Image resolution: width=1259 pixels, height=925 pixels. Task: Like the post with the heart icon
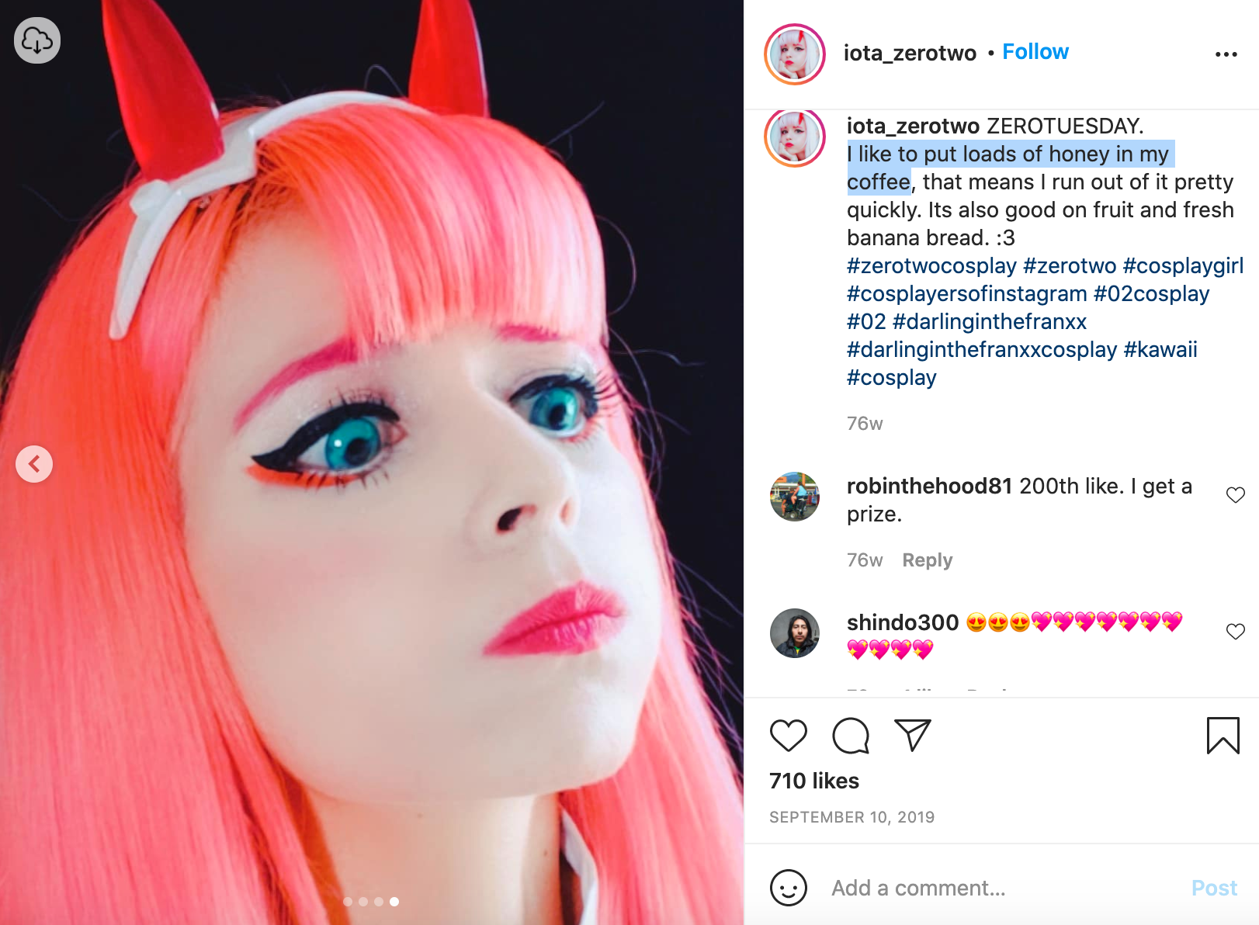(x=789, y=736)
